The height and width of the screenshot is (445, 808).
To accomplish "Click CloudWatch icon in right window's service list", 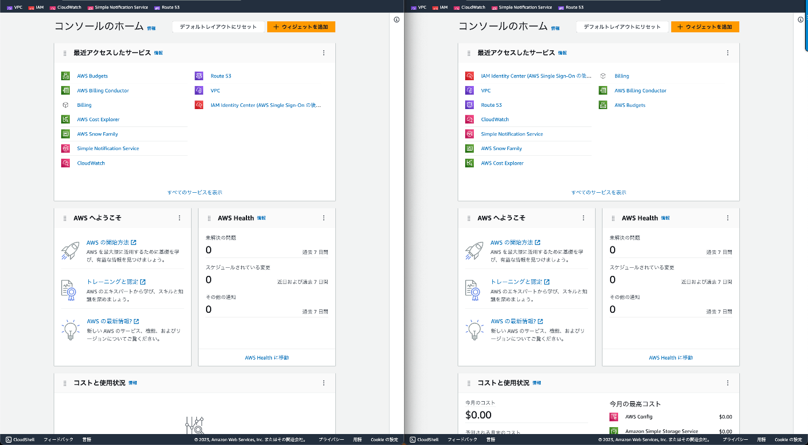I will tap(470, 119).
